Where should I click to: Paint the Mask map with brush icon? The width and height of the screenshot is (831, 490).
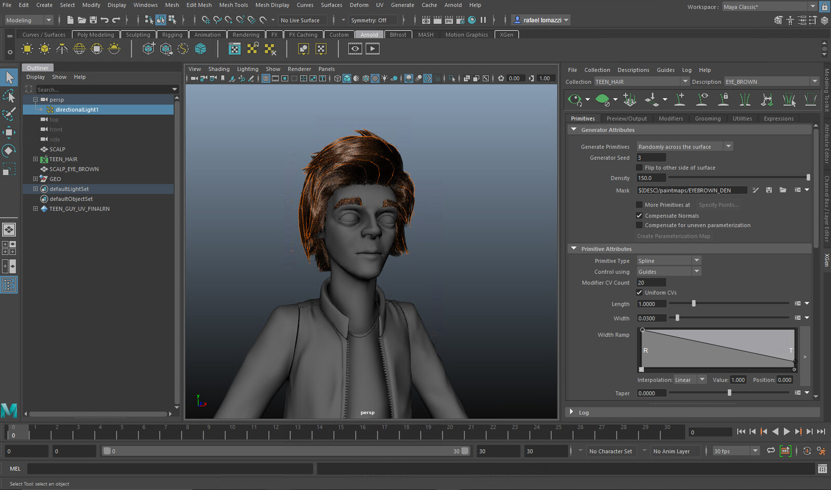click(756, 190)
